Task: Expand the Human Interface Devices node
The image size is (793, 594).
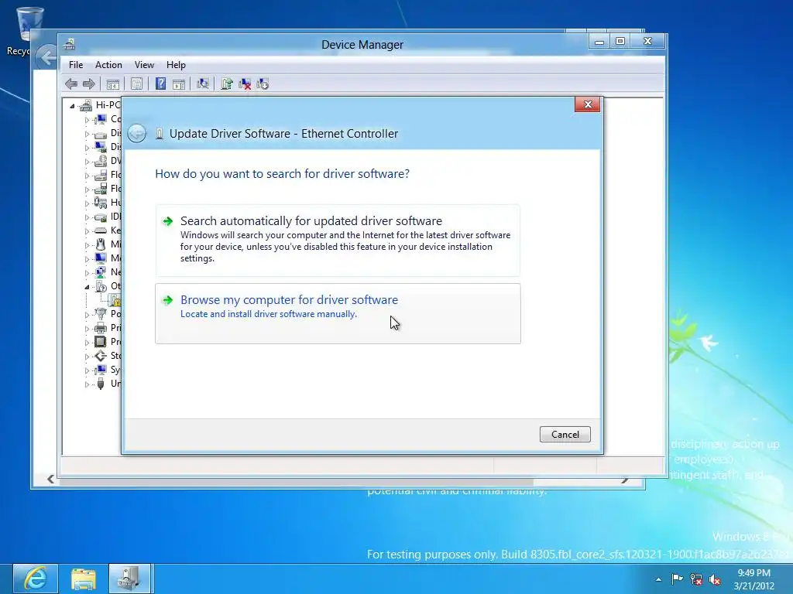Action: (87, 203)
